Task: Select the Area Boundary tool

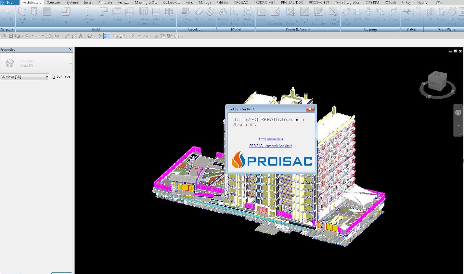Action: (318, 16)
